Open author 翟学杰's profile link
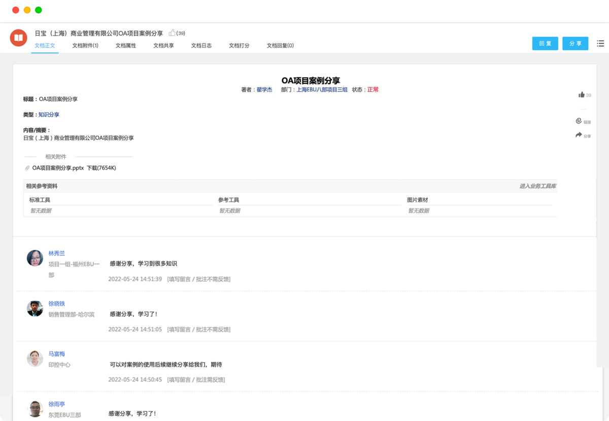This screenshot has height=421, width=609. coord(264,89)
